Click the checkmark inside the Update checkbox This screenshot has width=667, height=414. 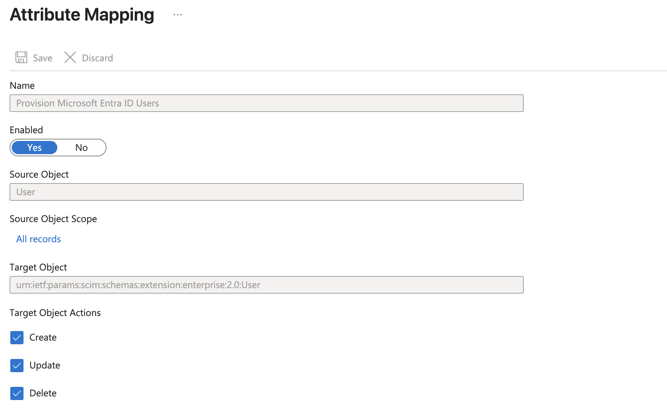pyautogui.click(x=17, y=366)
